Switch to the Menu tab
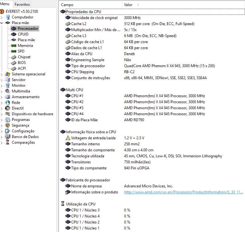The width and height of the screenshot is (245, 232). (5, 4)
